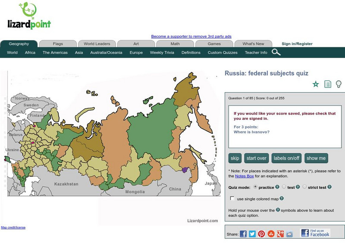Click the Japan label on the map
Viewport: 345px width, 243px height.
click(x=211, y=184)
